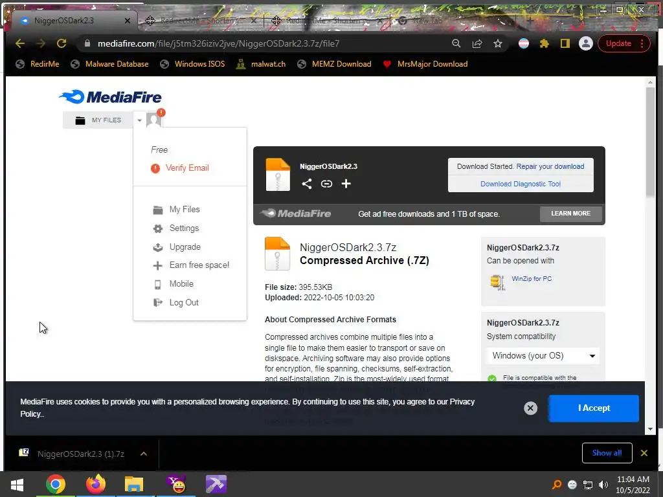
Task: Open the purple hammer taskbar app
Action: (216, 484)
